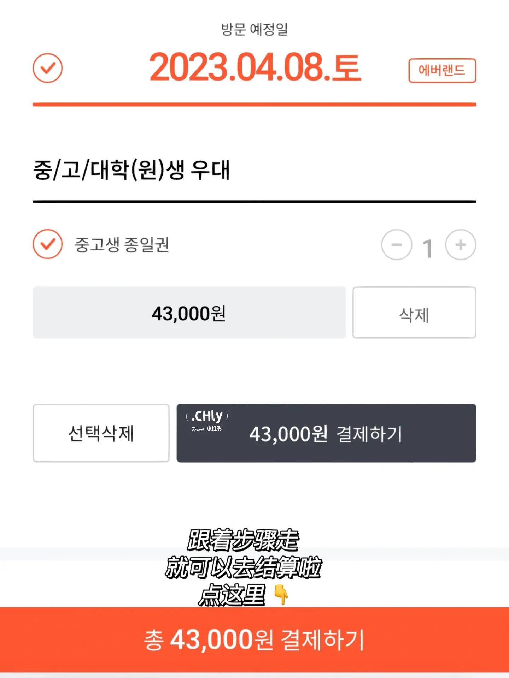
Task: Click 선택삭제 to remove selected items
Action: 101,433
